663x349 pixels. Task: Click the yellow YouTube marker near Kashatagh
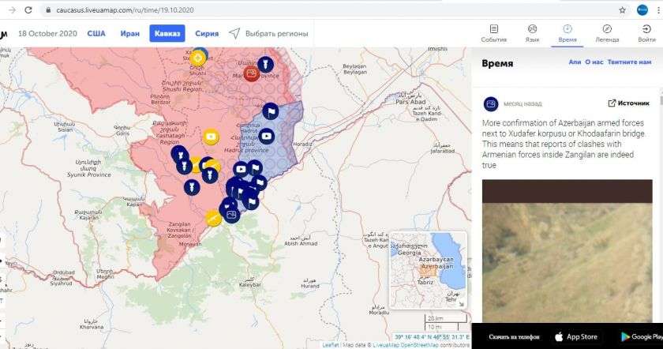(211, 137)
